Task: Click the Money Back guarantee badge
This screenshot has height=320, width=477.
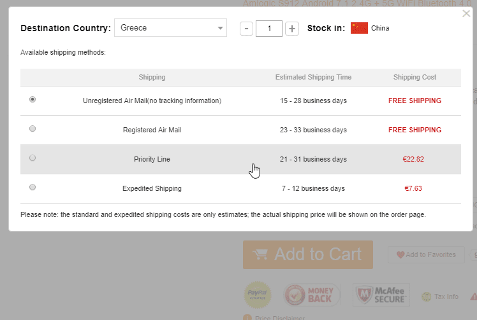Action: click(x=312, y=296)
